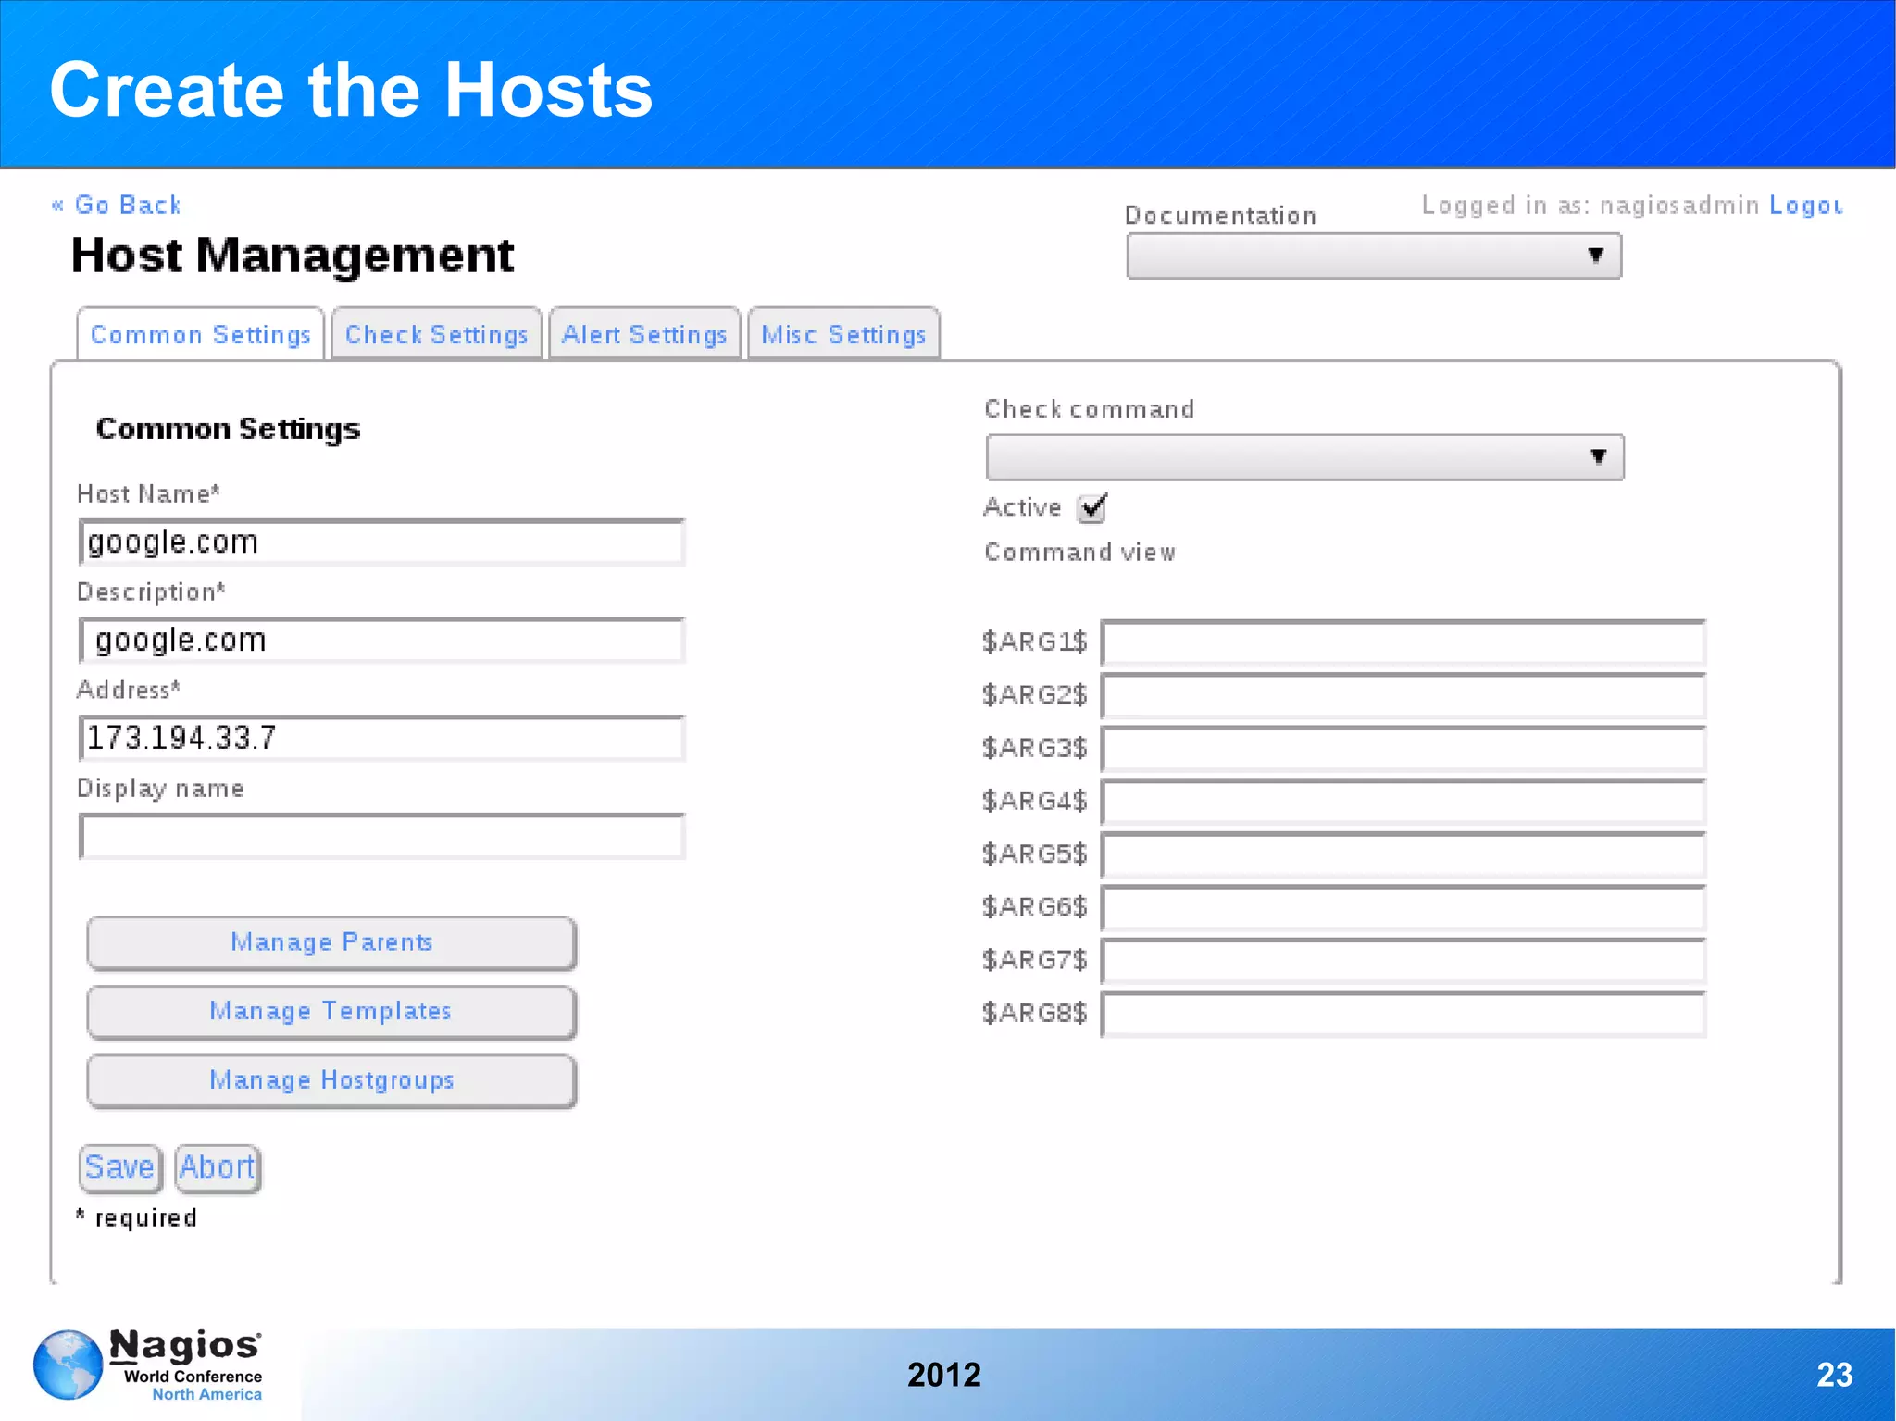Viewport: 1896px width, 1421px height.
Task: Follow the Go Back link
Action: pyautogui.click(x=117, y=205)
